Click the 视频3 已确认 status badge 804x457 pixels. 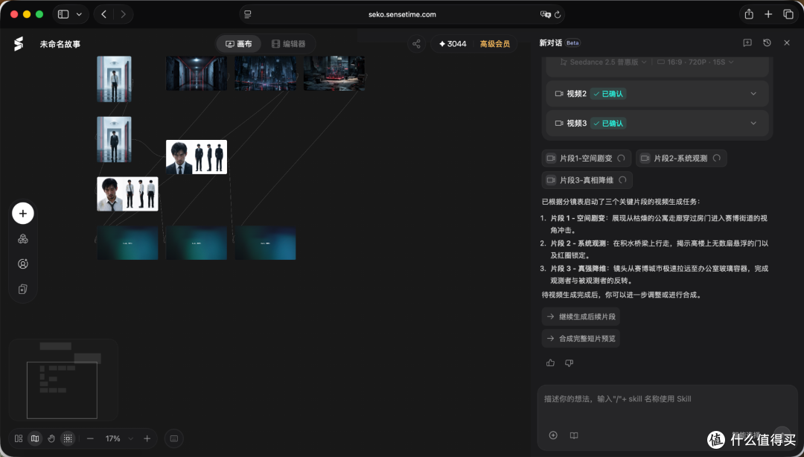point(608,123)
